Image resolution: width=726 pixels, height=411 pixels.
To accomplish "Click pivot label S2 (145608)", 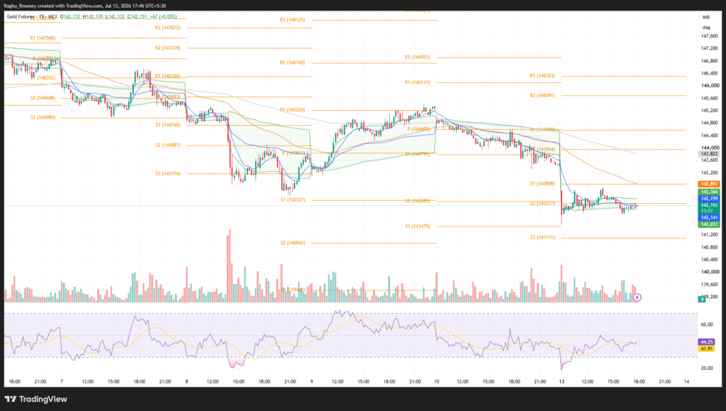I will (x=43, y=98).
